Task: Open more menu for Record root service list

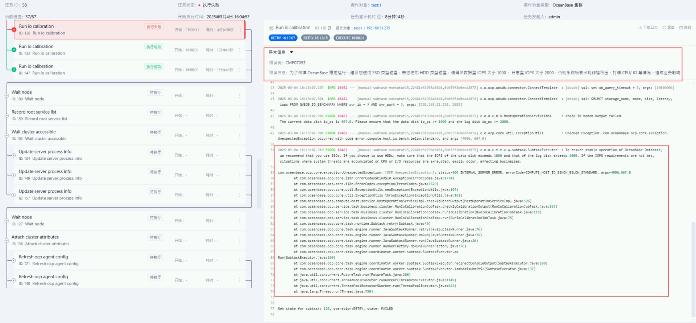Action: pyautogui.click(x=240, y=115)
